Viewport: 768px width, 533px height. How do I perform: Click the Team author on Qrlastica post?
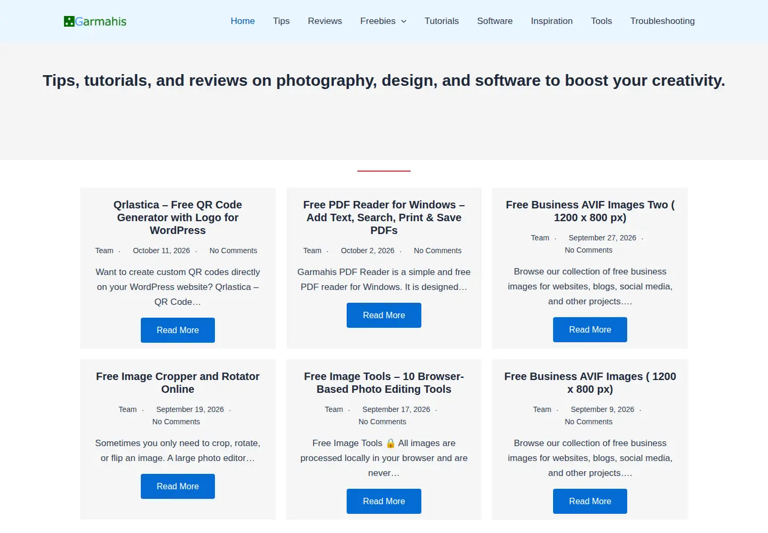click(105, 251)
